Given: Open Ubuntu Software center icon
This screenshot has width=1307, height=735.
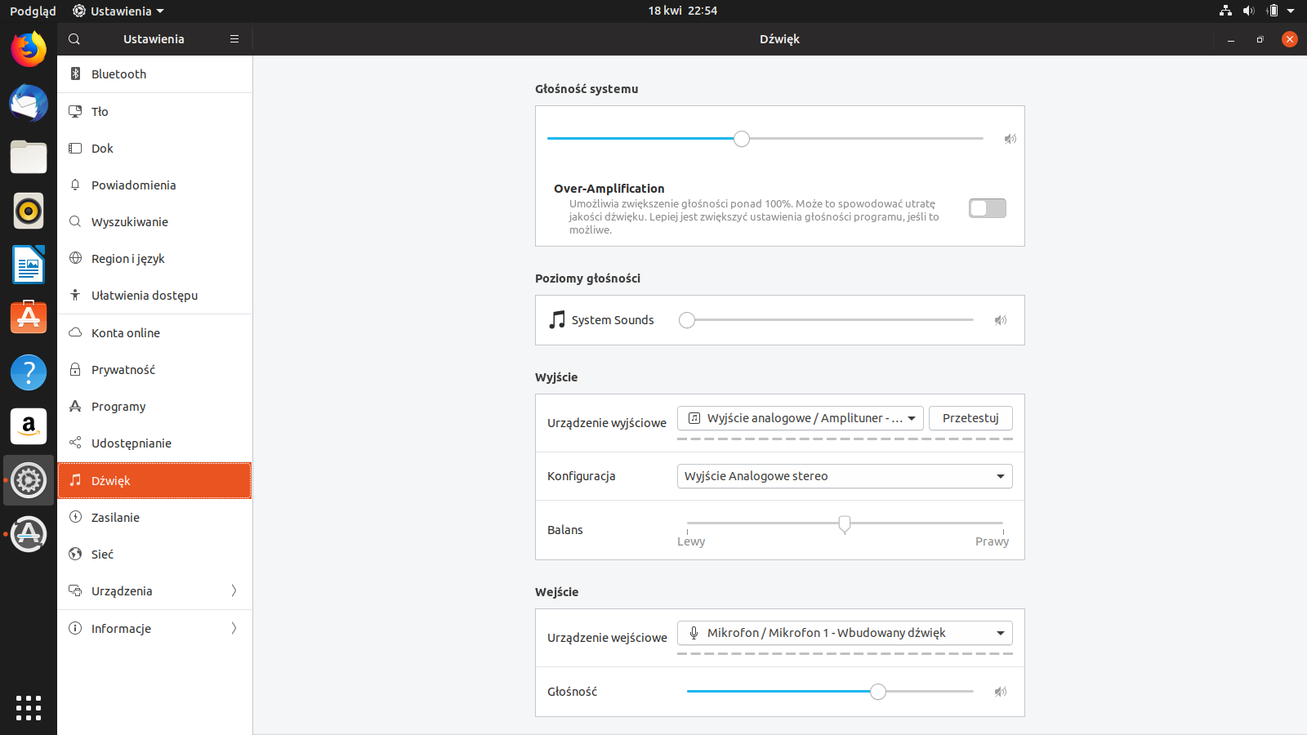Looking at the screenshot, I should [x=29, y=318].
